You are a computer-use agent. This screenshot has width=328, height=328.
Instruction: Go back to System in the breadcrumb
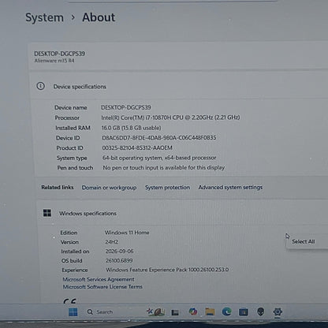pos(44,17)
